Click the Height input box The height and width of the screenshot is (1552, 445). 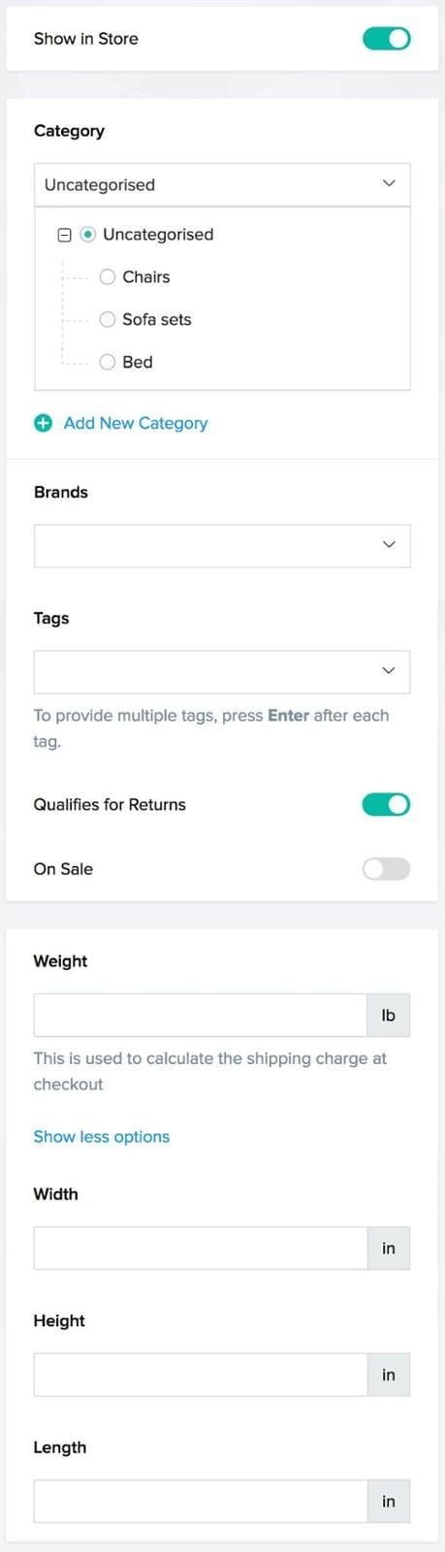201,1374
